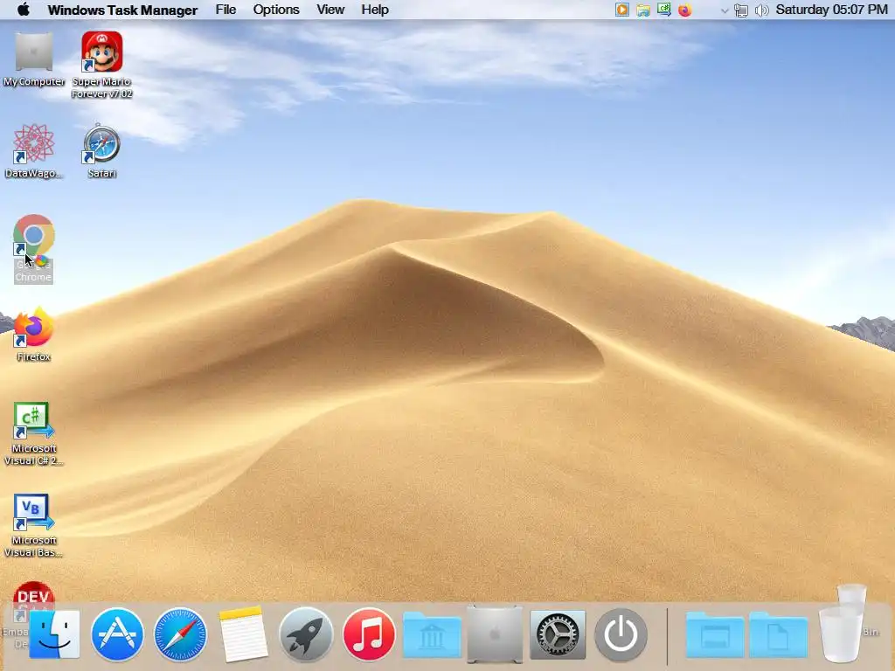Open the App Store dock icon
This screenshot has width=895, height=671.
(117, 634)
